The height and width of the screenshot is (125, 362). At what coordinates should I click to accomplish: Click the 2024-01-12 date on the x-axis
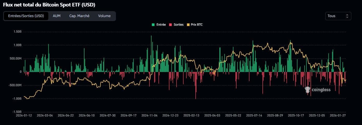pyautogui.click(x=24, y=115)
